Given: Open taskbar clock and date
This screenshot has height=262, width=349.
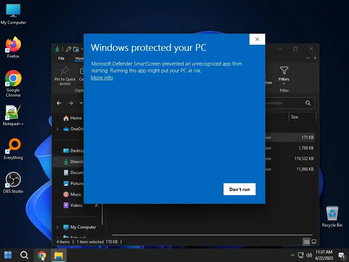Looking at the screenshot, I should coord(324,255).
